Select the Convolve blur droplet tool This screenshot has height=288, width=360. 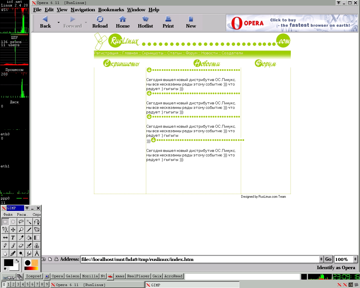coord(5,253)
